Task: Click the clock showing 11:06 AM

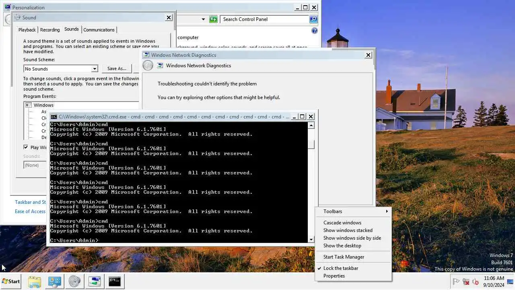Action: pyautogui.click(x=494, y=281)
